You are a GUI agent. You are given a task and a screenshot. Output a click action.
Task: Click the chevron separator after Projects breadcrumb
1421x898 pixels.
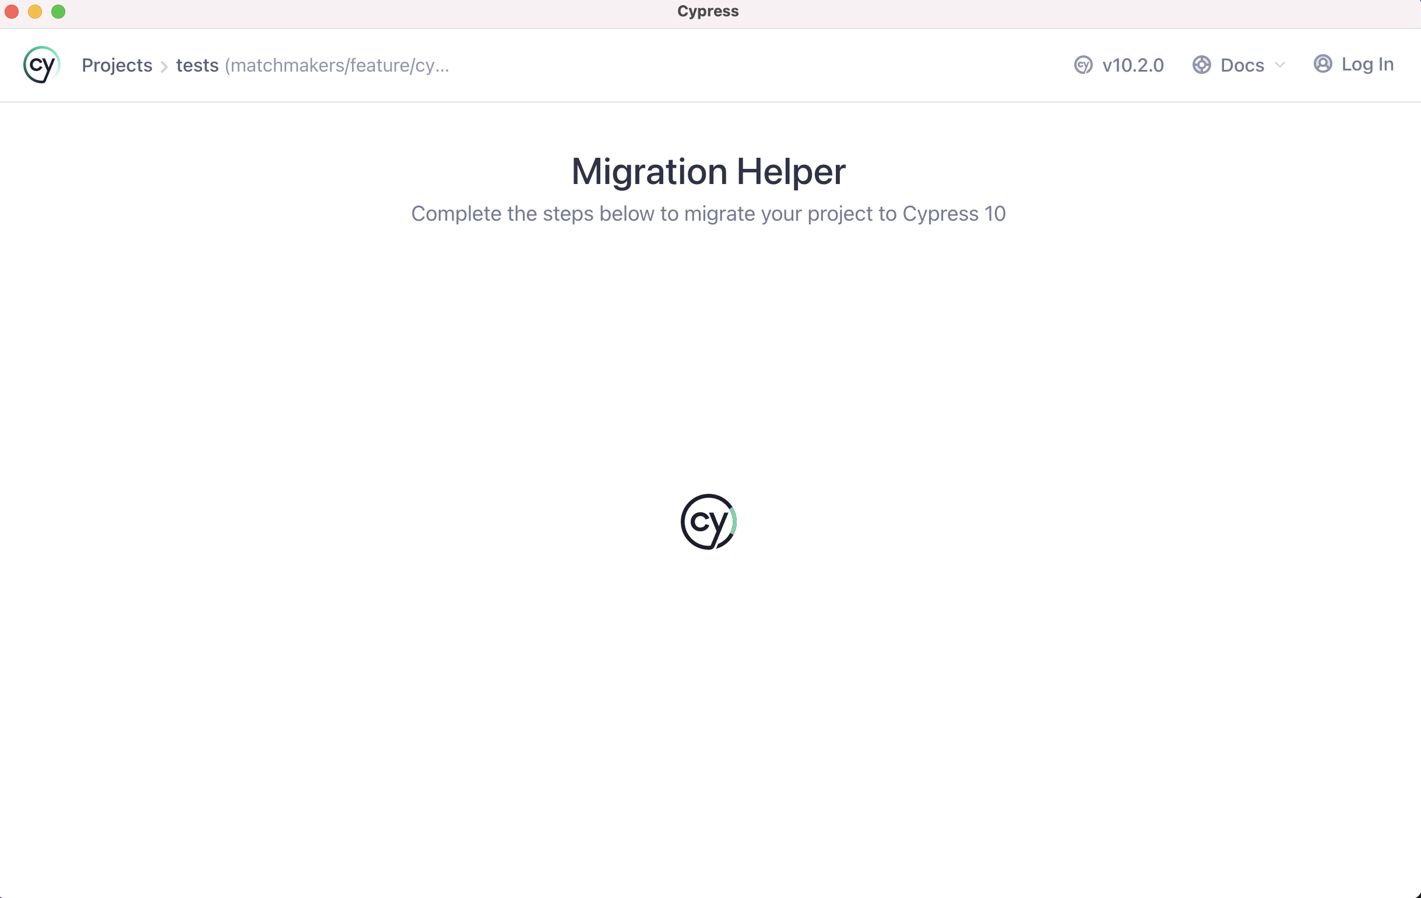point(164,66)
